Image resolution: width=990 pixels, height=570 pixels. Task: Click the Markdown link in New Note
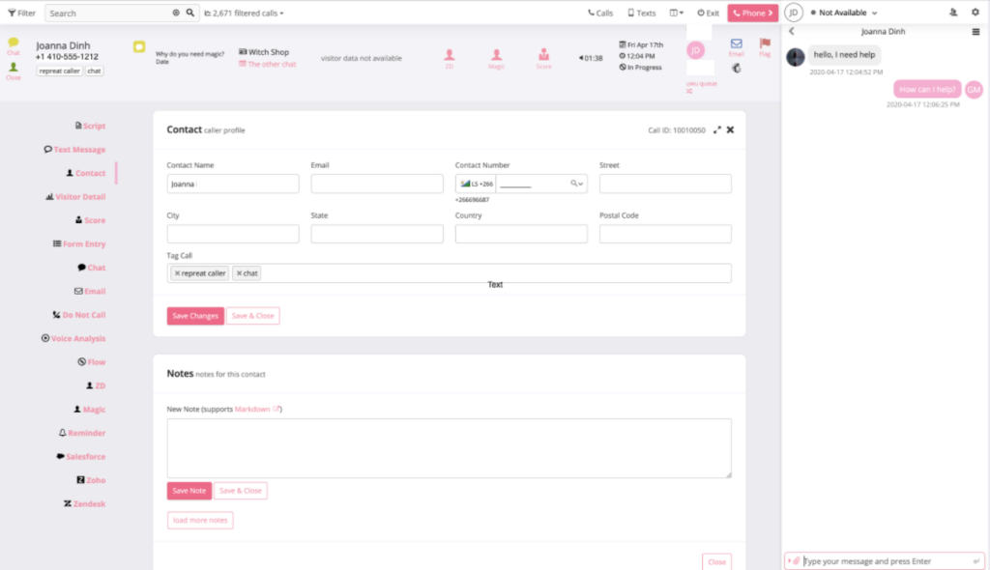[254, 409]
